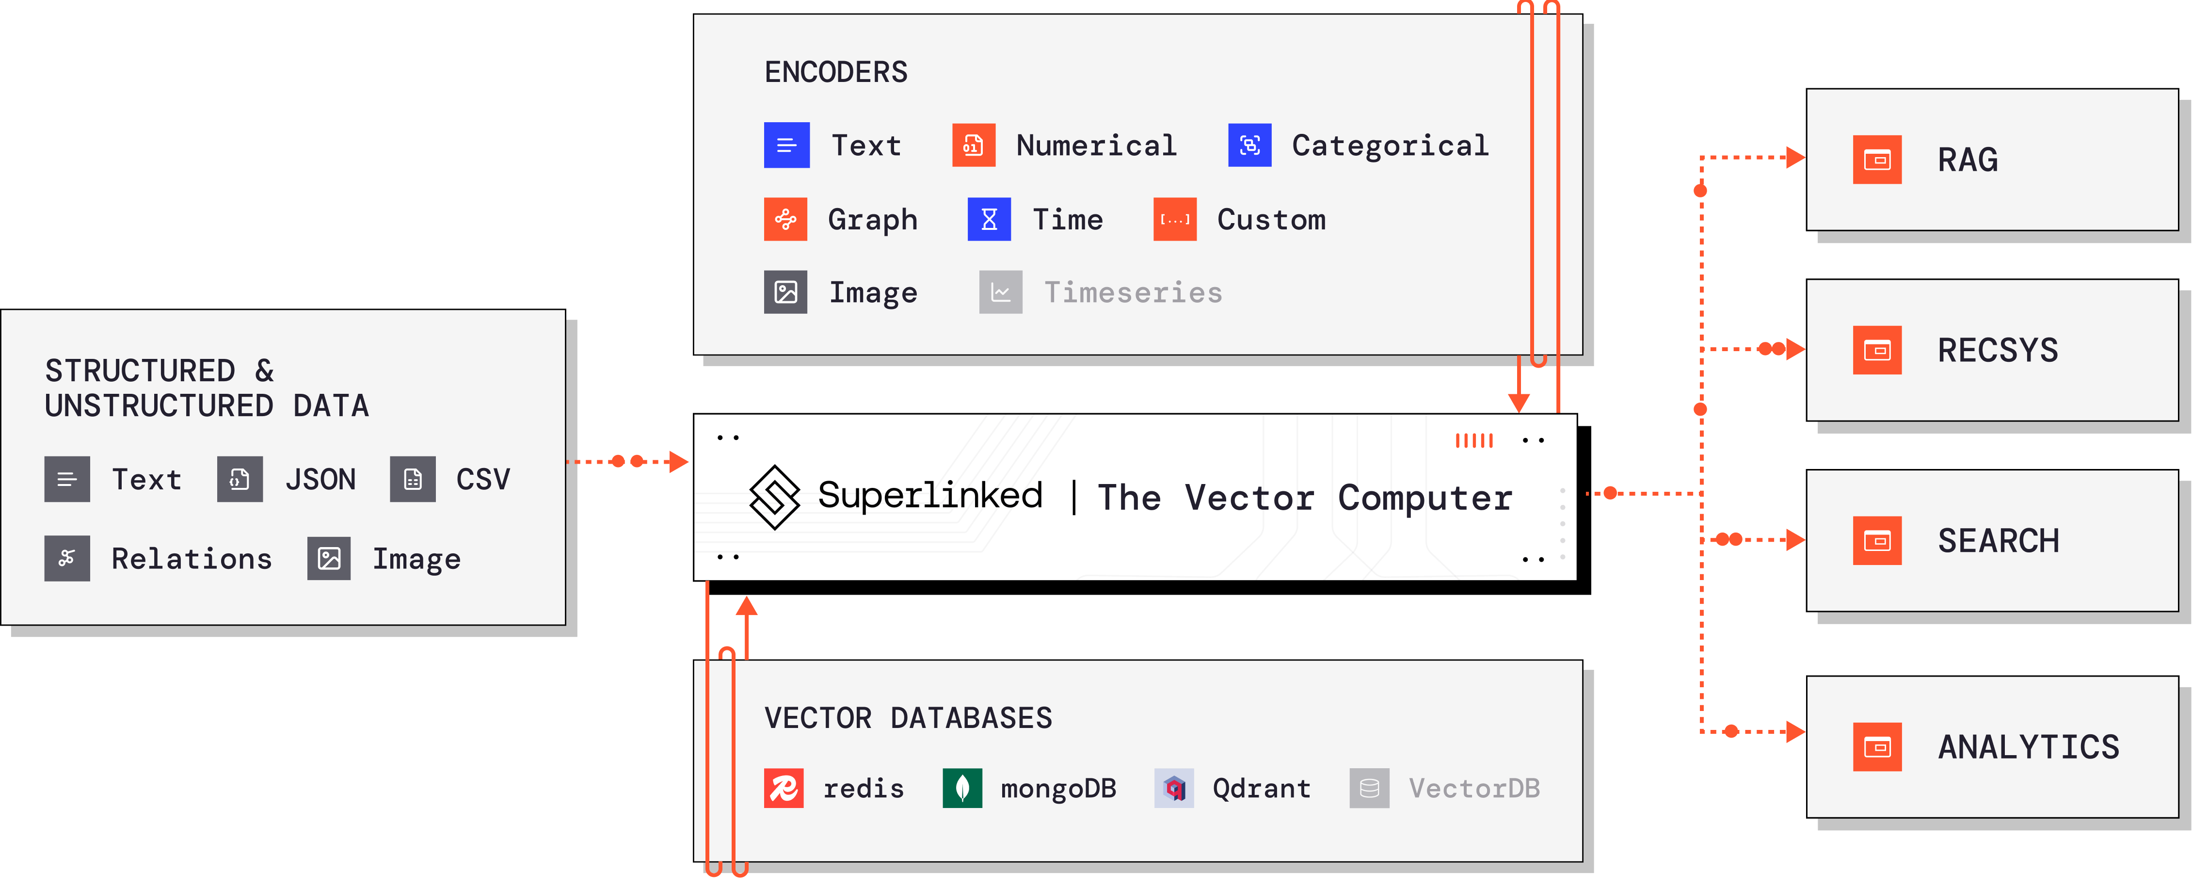Screen dimensions: 2192x889
Task: Click the JSON data type icon
Action: pos(240,479)
